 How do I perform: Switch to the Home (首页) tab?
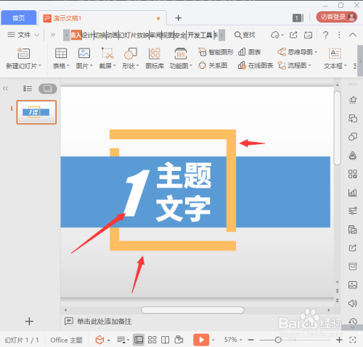(19, 18)
